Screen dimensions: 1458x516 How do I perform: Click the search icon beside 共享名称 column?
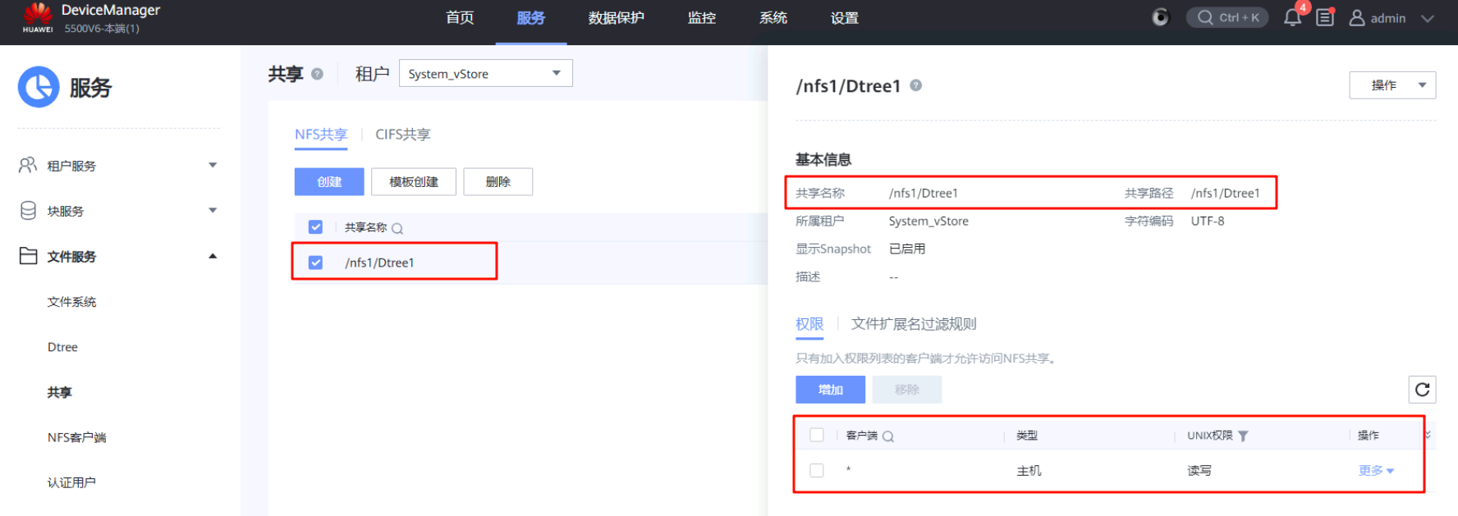397,229
